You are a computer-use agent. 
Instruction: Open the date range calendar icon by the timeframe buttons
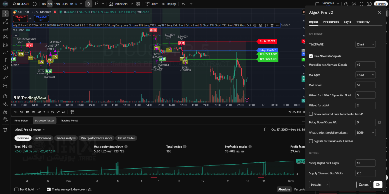[x=73, y=112]
